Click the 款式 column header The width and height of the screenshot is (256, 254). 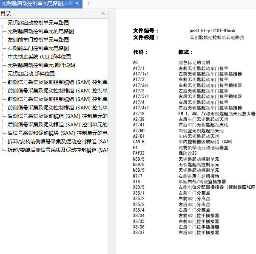coord(185,52)
